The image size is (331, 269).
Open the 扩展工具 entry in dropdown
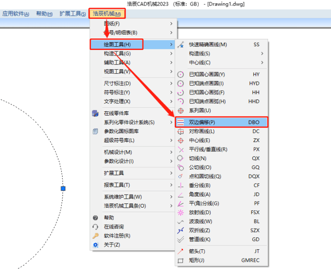pyautogui.click(x=132, y=173)
